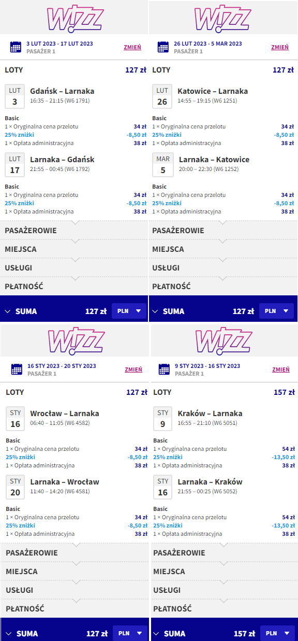Open the PŁATNOŚĆ section in the Kraków panel
The width and height of the screenshot is (298, 641).
[x=224, y=609]
